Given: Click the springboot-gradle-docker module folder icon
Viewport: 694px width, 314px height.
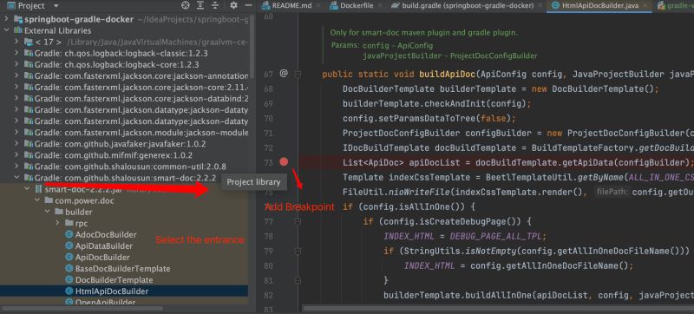Looking at the screenshot, I should click(18, 19).
